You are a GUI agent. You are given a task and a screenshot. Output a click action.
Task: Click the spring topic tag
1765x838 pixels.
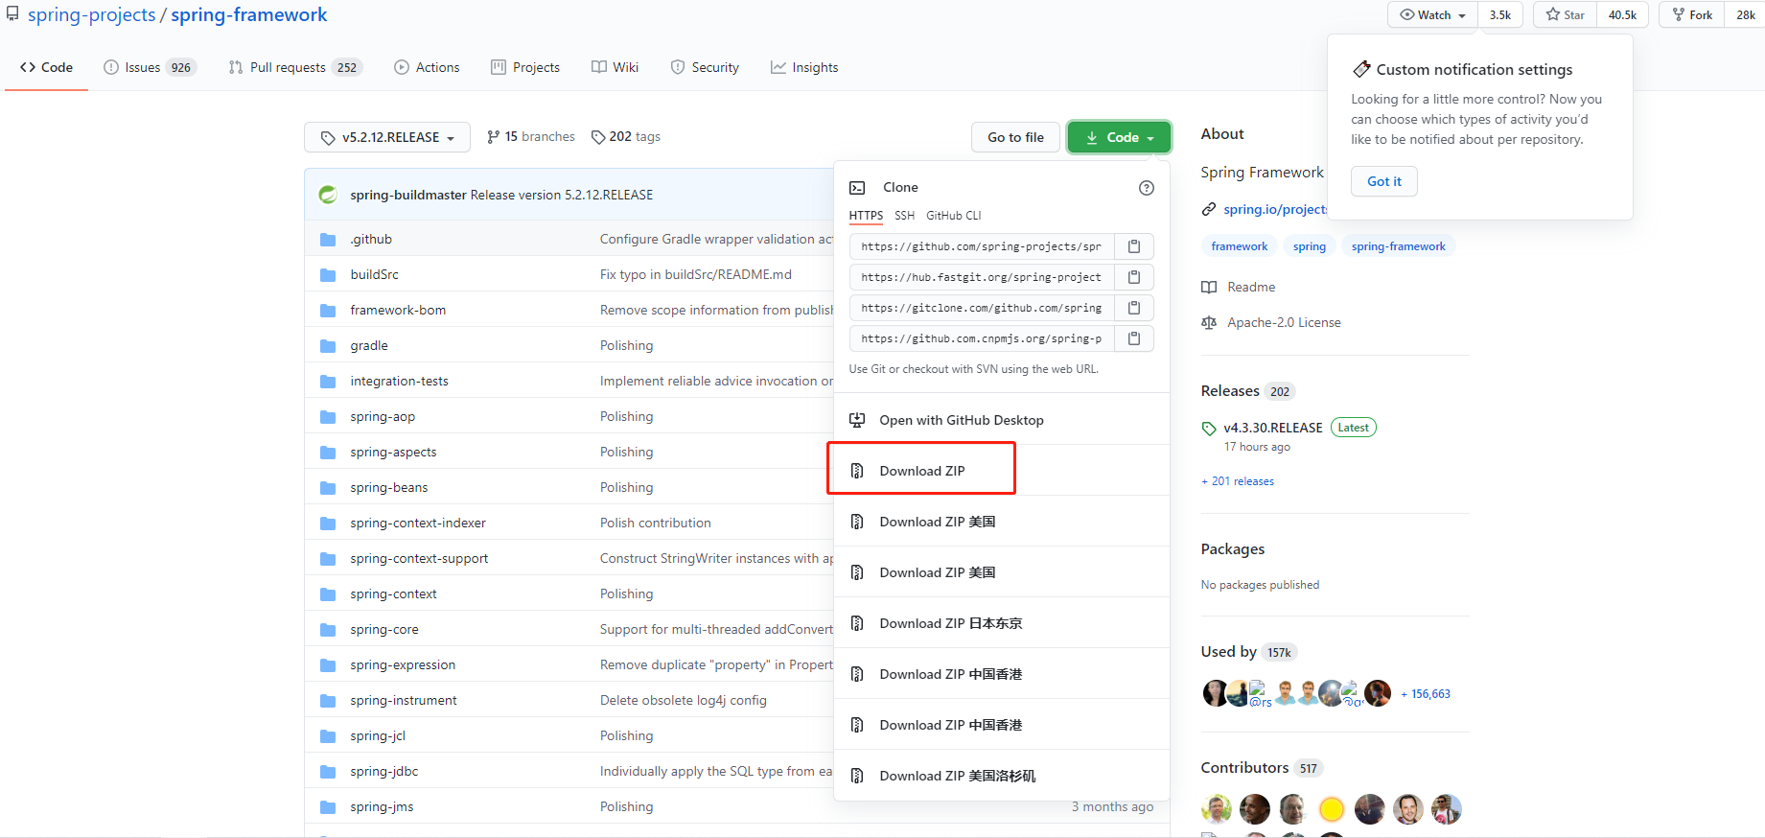click(x=1310, y=246)
